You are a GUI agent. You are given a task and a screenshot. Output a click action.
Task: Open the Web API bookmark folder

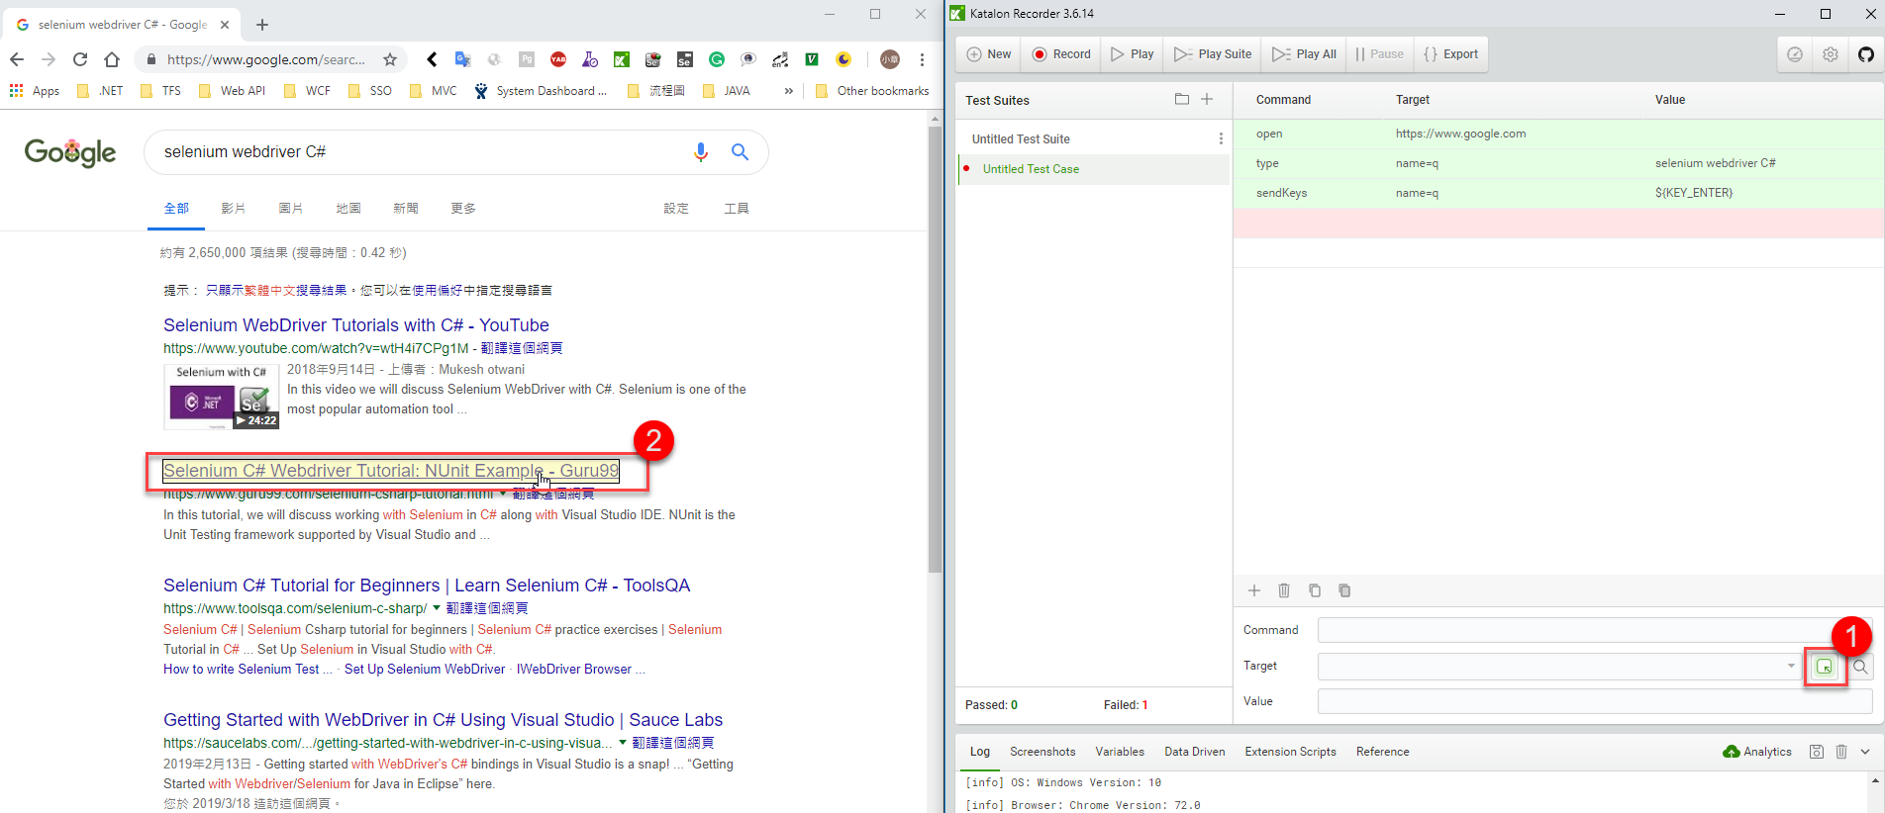[x=232, y=91]
